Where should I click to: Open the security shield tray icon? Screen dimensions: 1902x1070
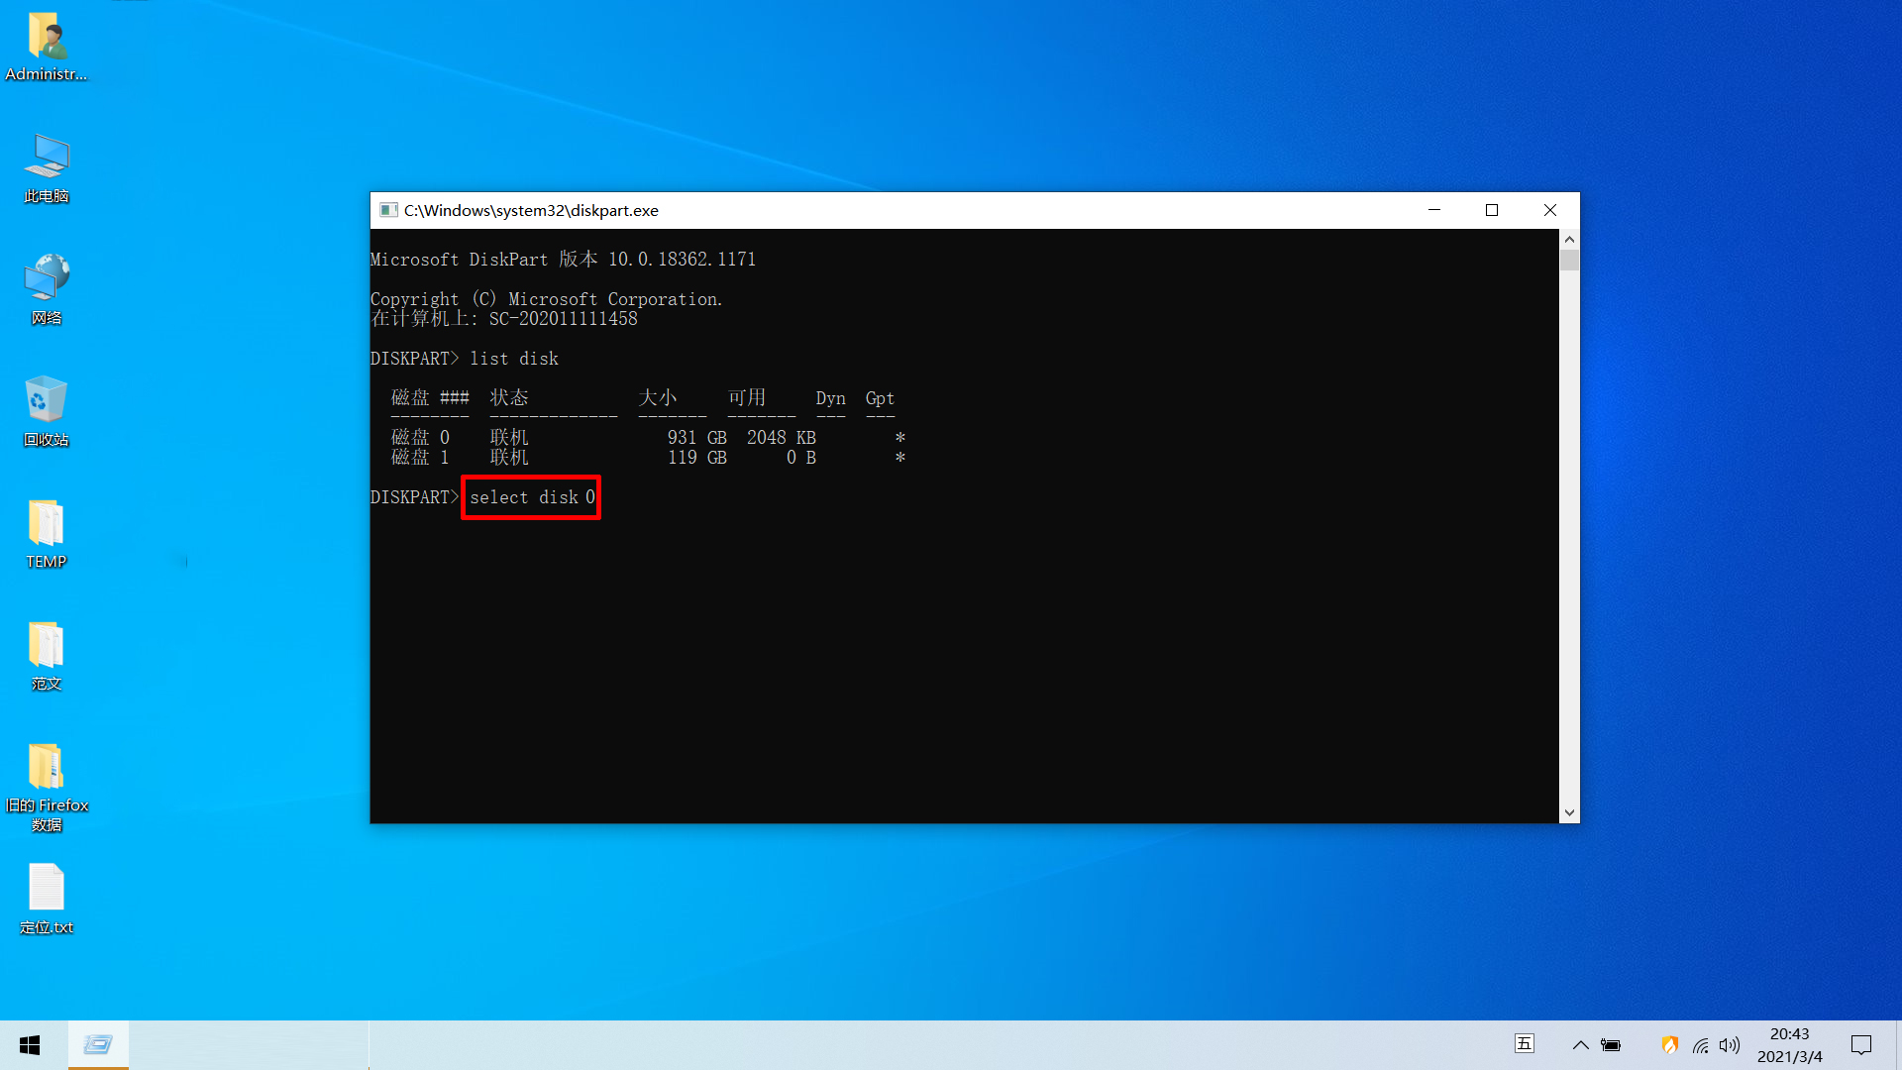pos(1669,1045)
